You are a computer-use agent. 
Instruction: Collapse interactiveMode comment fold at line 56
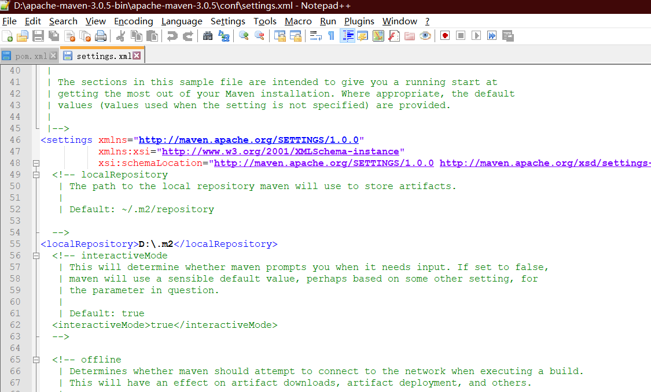(36, 256)
